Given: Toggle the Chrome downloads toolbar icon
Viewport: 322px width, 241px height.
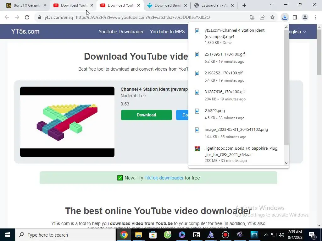Looking at the screenshot, I should tap(285, 18).
